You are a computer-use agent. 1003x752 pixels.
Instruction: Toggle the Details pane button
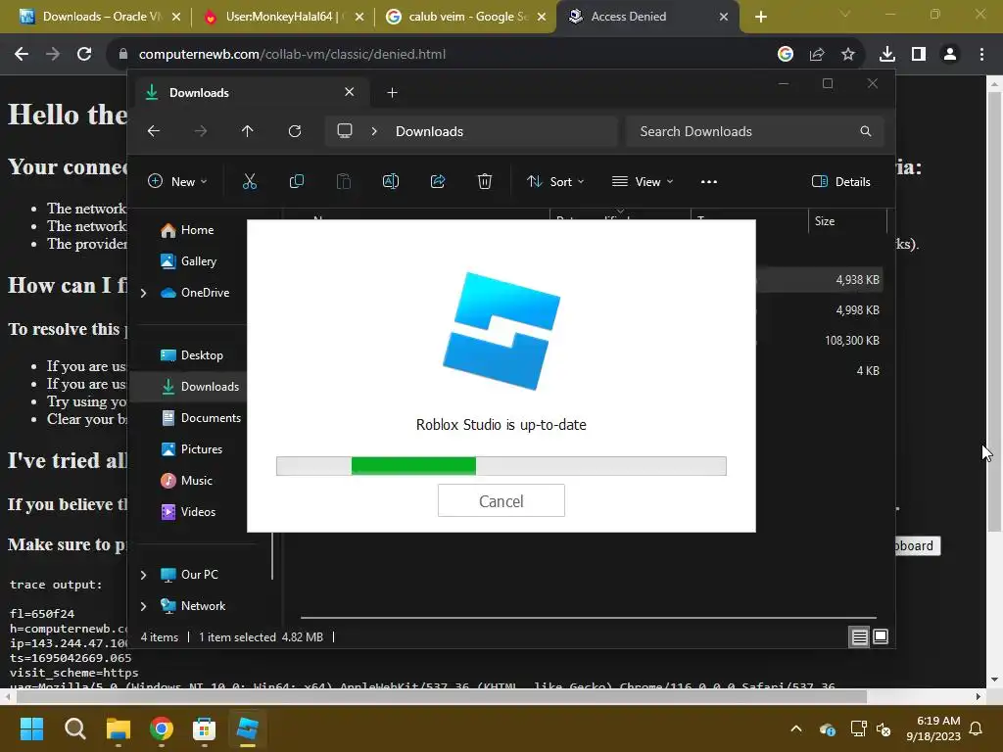pos(840,181)
